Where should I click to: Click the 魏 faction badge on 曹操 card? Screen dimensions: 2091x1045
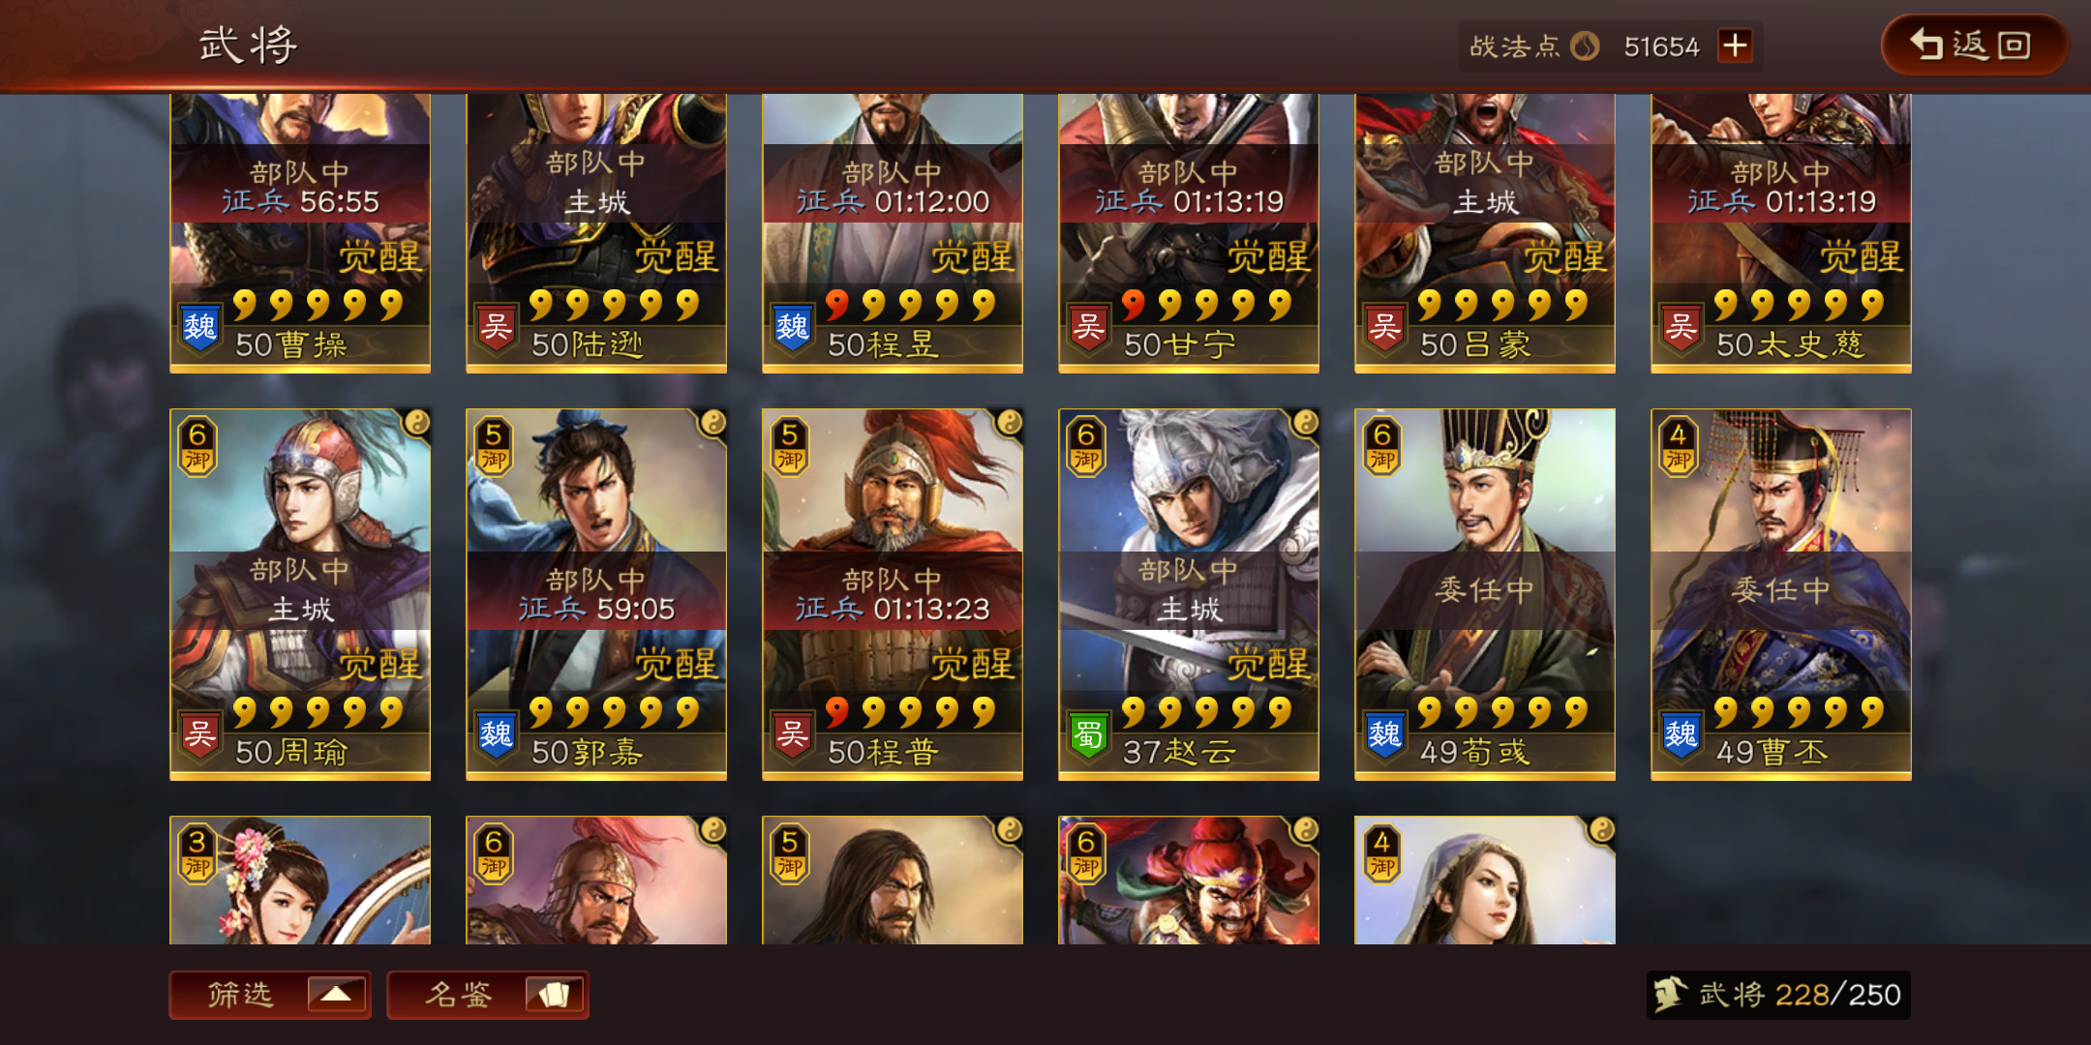point(200,328)
